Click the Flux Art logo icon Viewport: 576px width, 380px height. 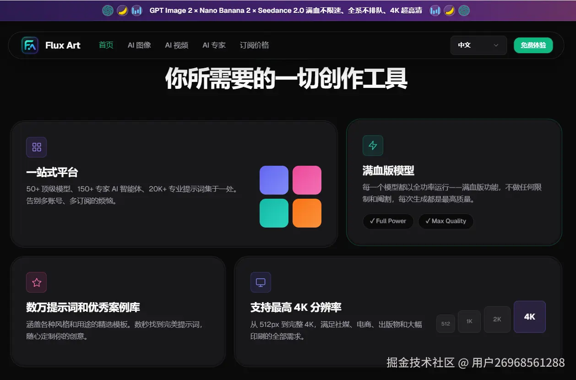[30, 45]
